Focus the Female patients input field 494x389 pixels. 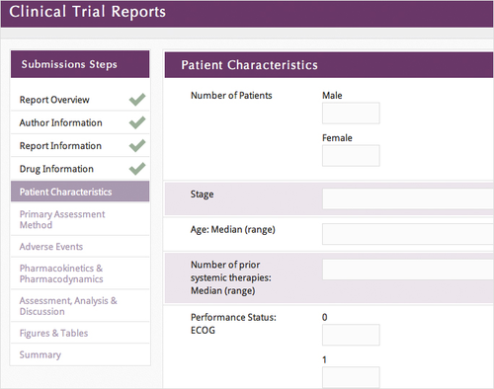(x=351, y=156)
